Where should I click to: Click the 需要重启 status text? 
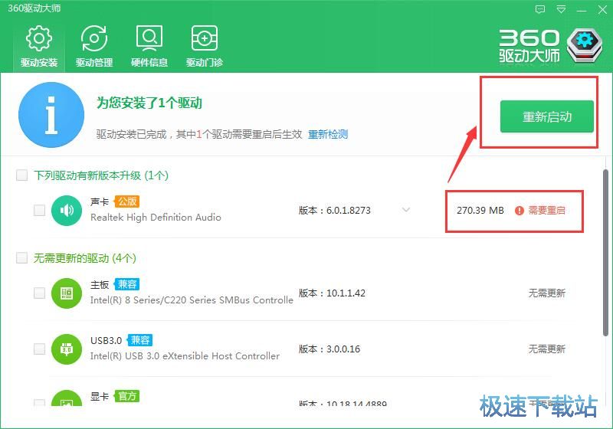pos(546,211)
